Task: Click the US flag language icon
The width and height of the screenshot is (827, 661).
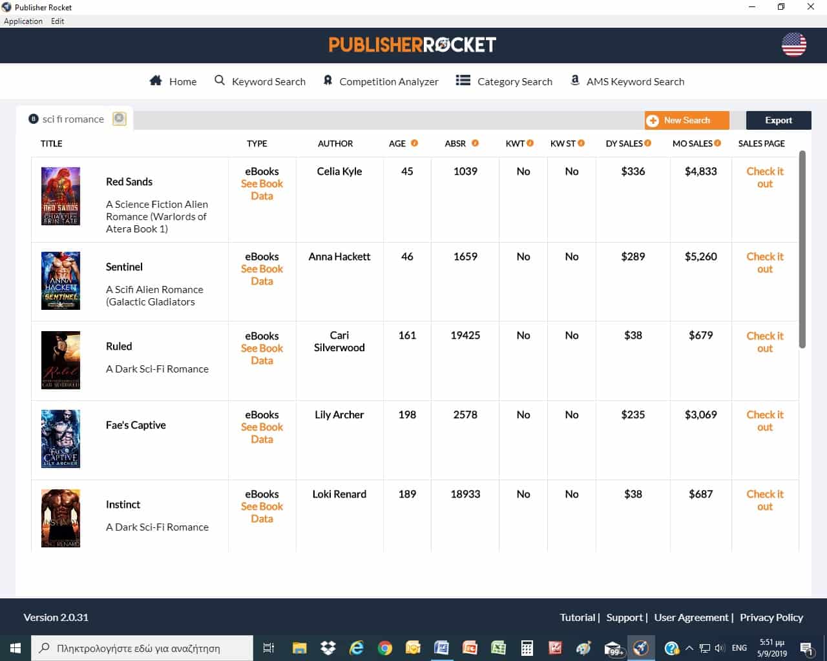Action: 793,45
